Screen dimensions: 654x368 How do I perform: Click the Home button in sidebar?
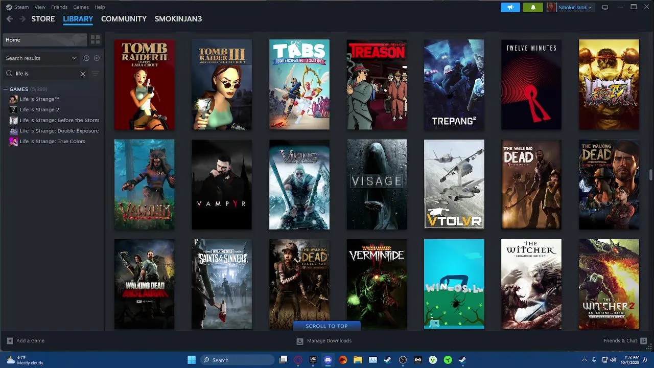pyautogui.click(x=44, y=40)
